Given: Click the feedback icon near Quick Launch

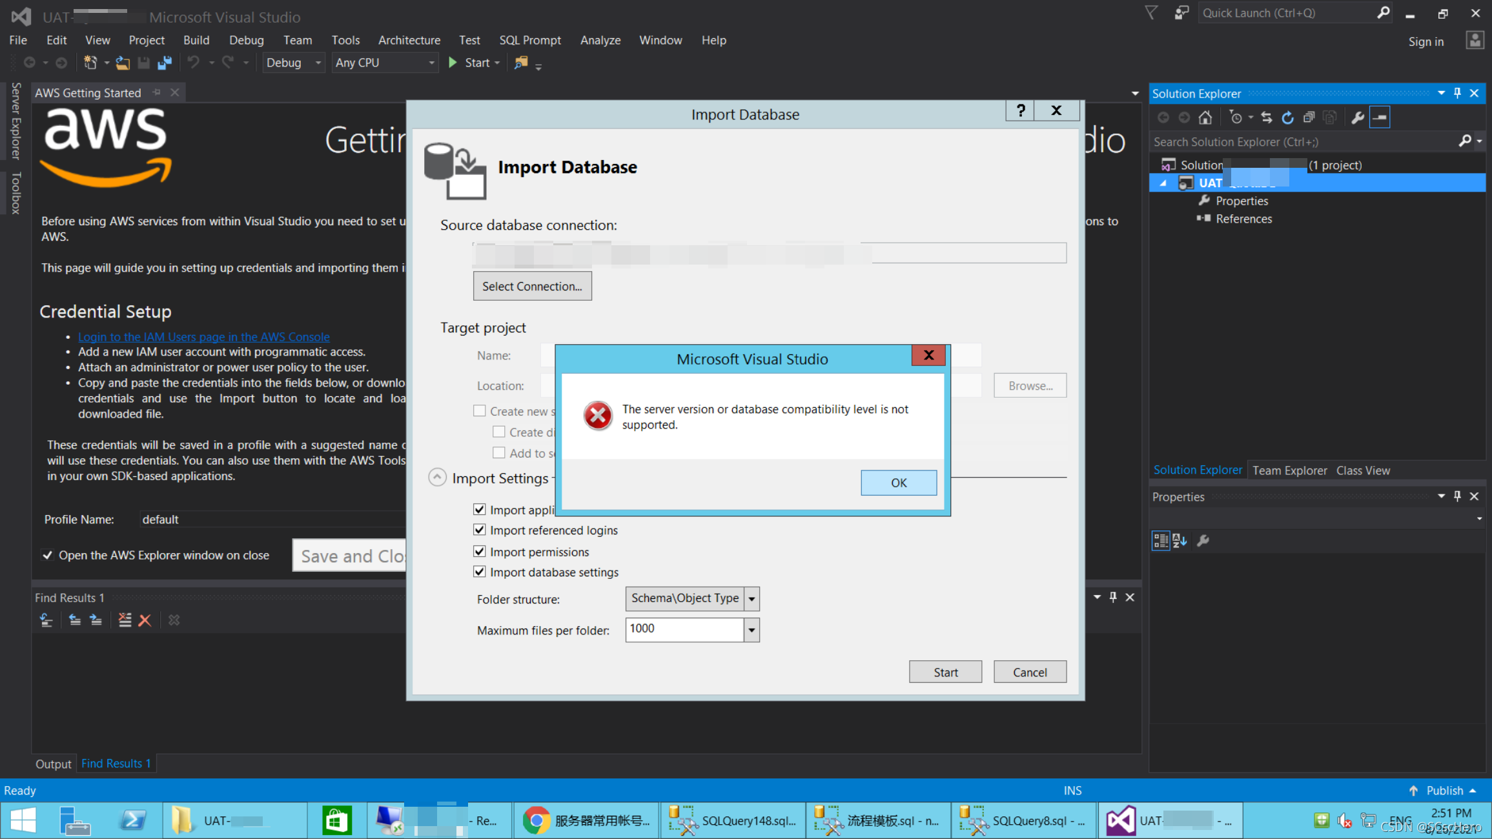Looking at the screenshot, I should point(1181,13).
